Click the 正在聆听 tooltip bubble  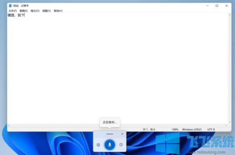(110, 122)
